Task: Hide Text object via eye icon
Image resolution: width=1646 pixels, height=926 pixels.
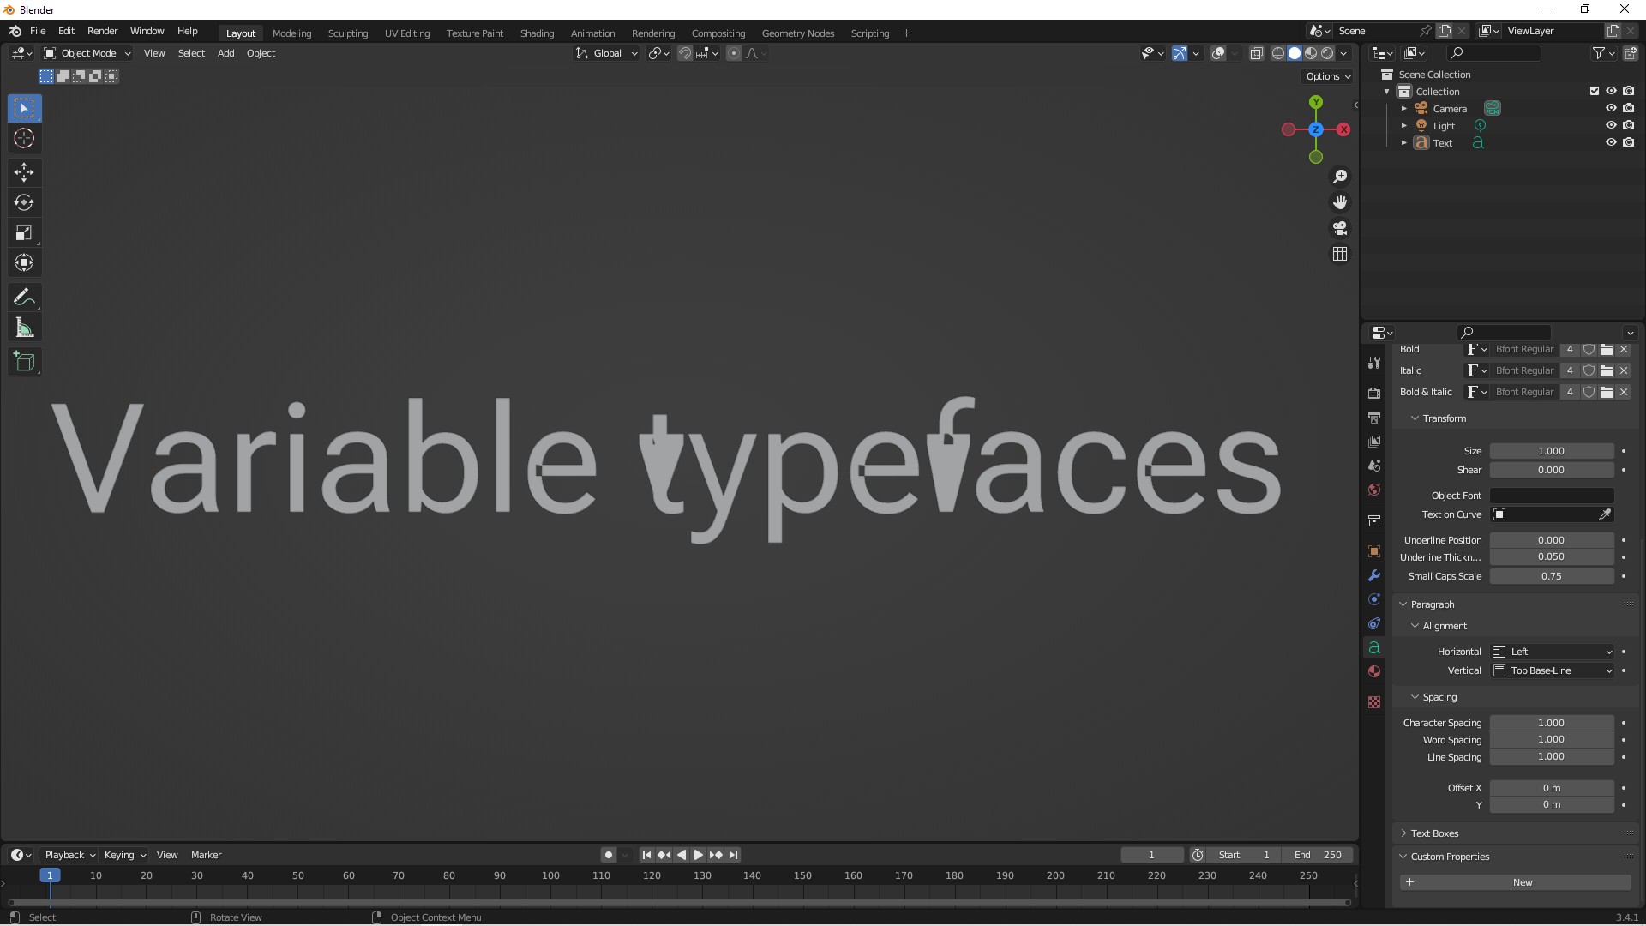Action: pos(1611,142)
